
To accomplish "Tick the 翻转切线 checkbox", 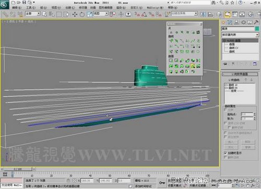I will tap(230, 127).
